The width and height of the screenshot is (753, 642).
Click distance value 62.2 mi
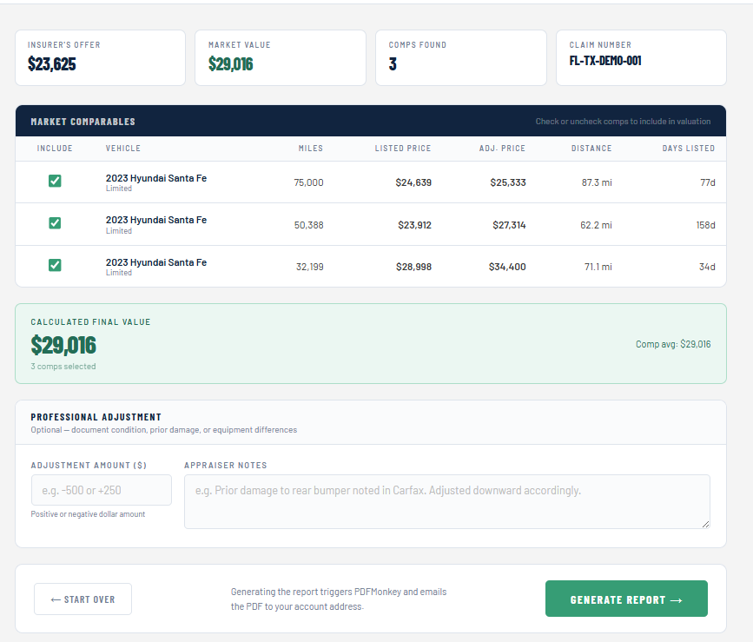click(596, 225)
